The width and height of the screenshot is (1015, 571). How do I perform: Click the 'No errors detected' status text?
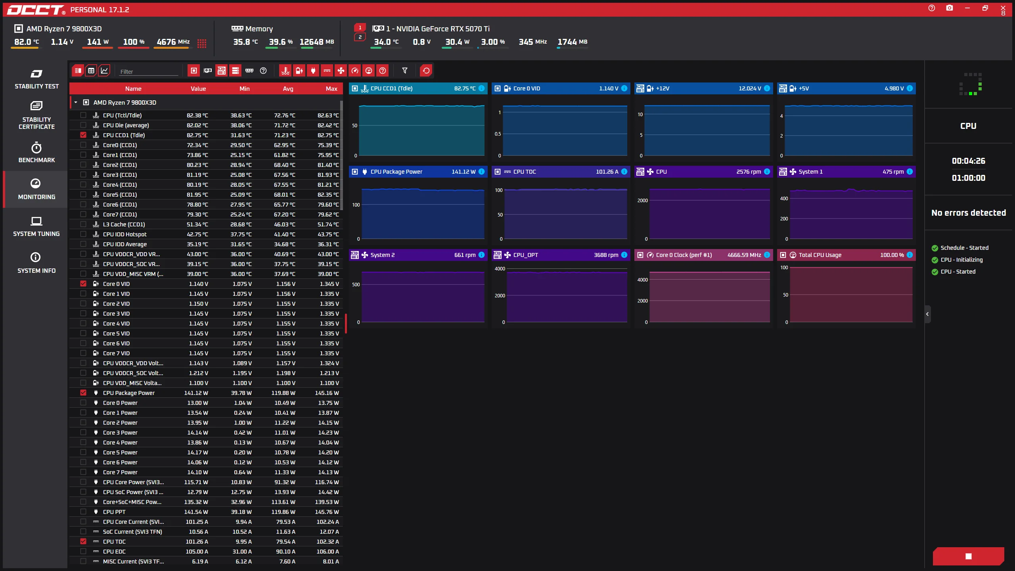coord(969,213)
